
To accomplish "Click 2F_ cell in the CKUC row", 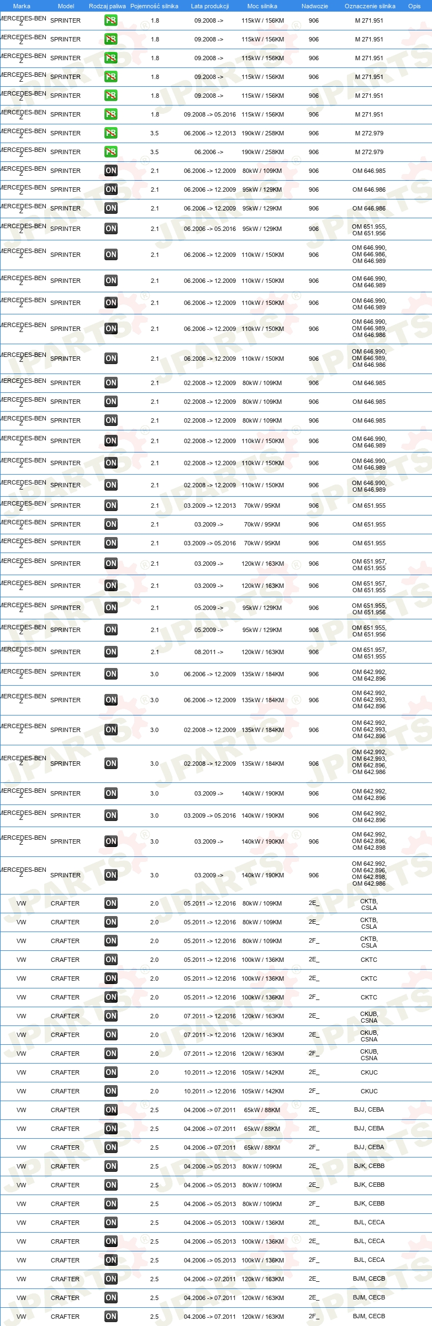I will coord(314,1091).
